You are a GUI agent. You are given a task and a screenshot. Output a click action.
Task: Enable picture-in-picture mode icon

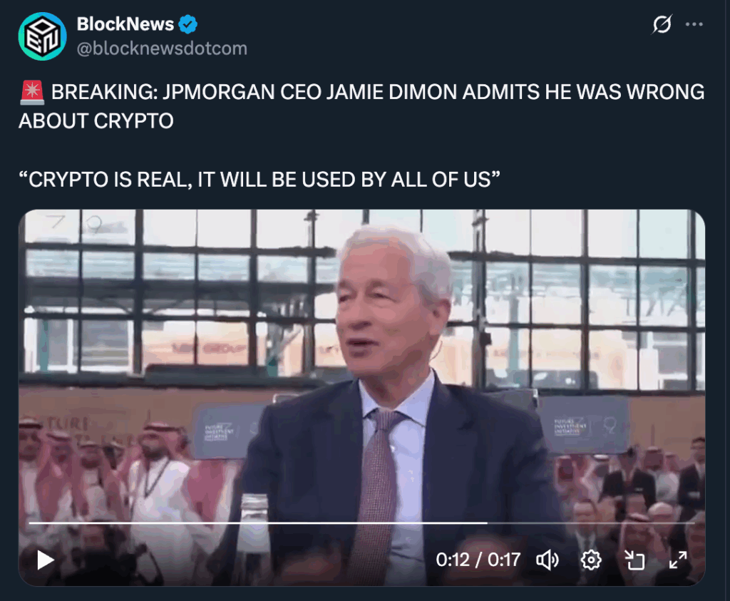(x=634, y=560)
